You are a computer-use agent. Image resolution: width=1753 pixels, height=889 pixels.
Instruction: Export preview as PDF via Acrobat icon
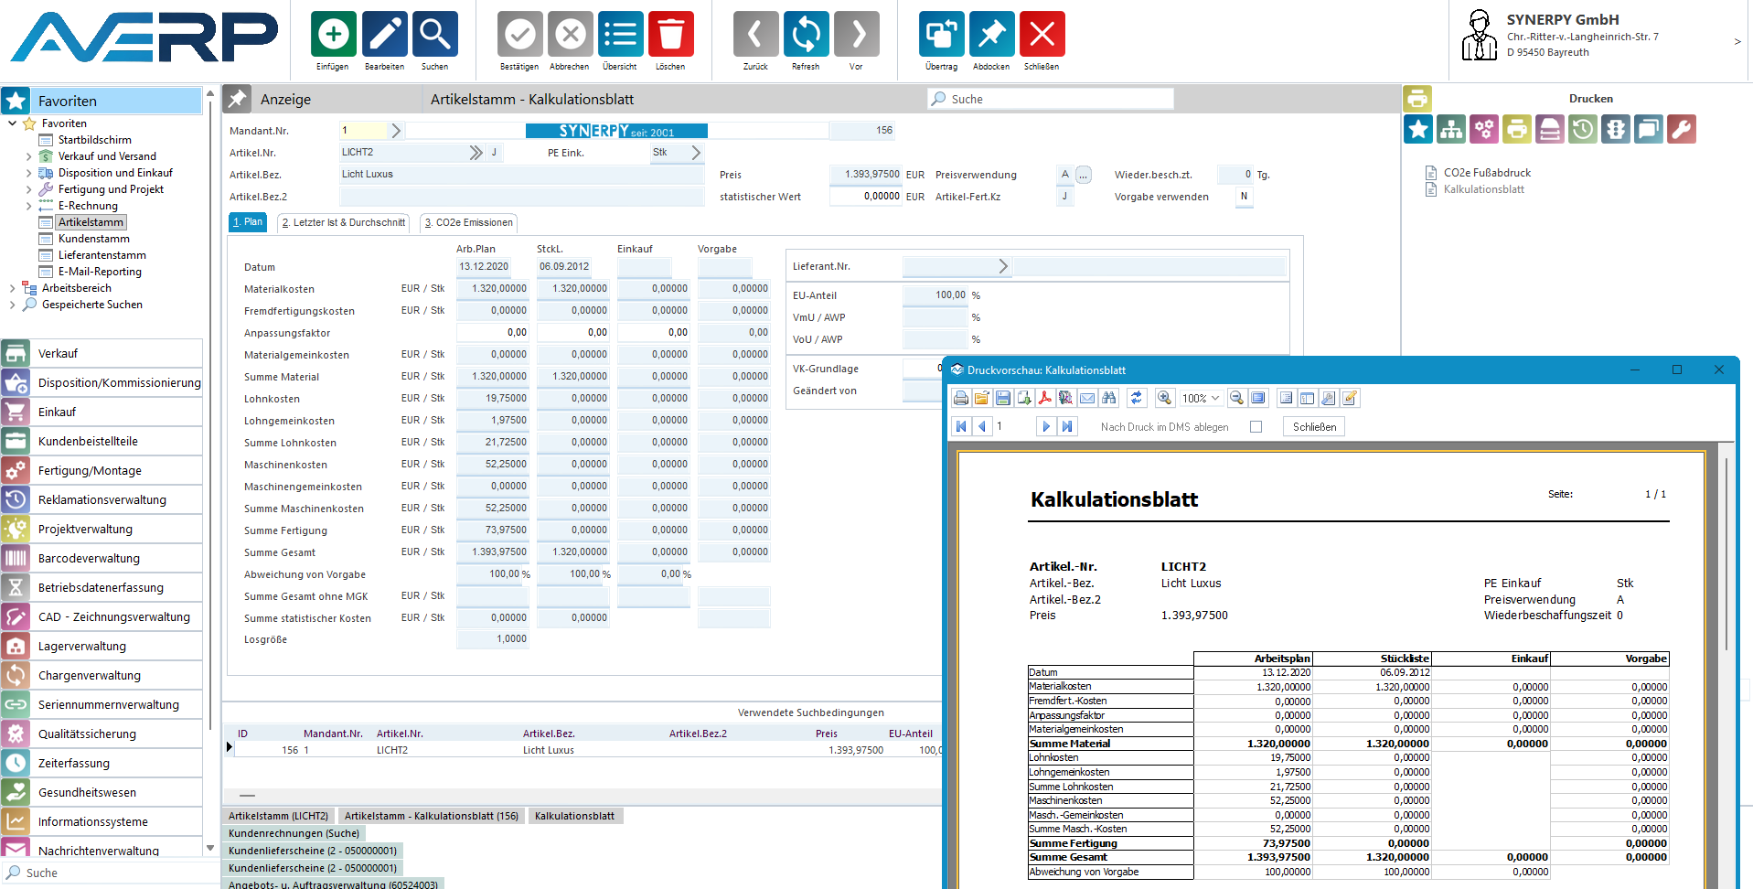(x=1044, y=398)
